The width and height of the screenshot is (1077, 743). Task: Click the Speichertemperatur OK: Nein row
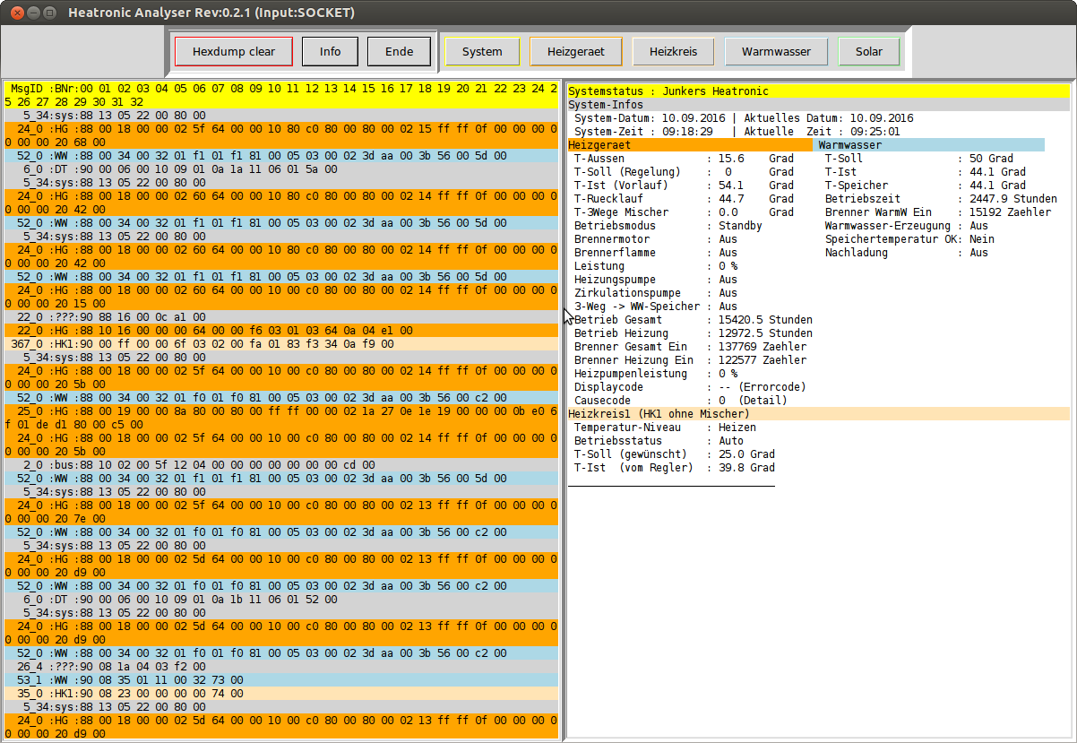coord(909,239)
